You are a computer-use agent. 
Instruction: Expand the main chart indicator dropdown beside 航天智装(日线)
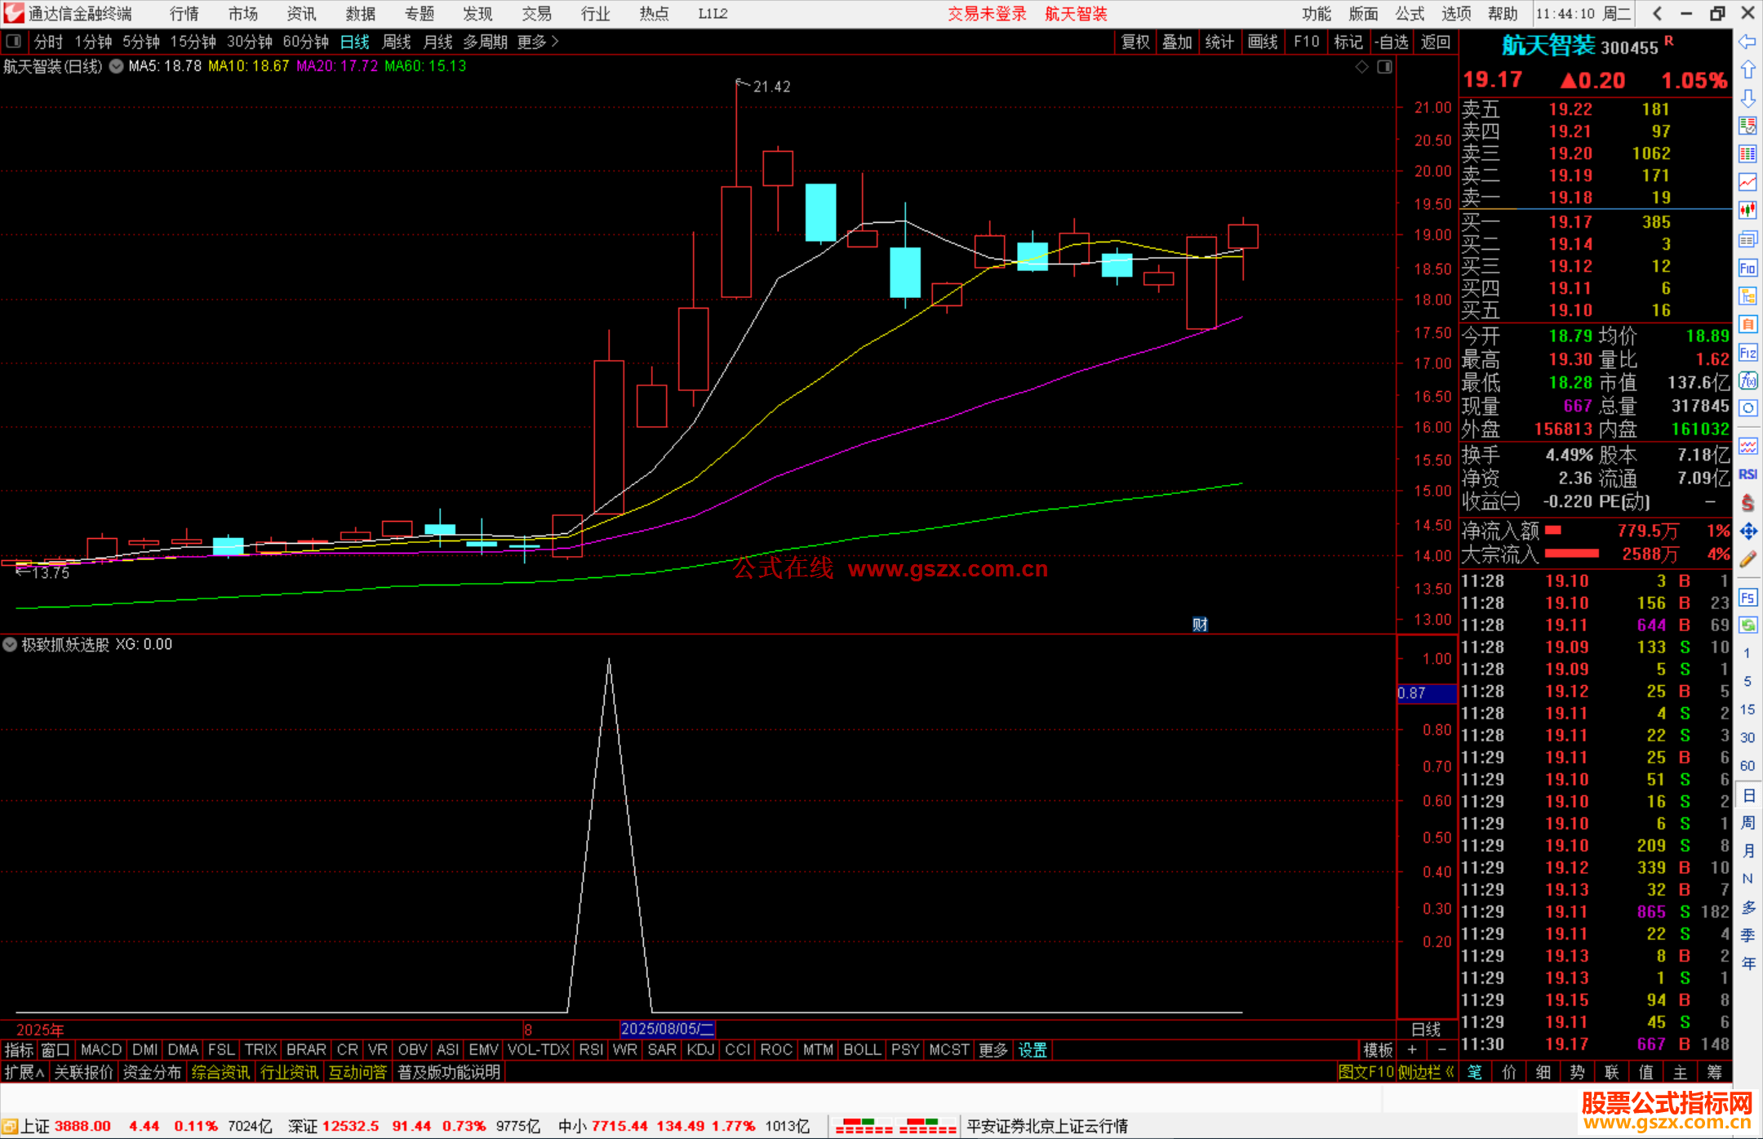[116, 66]
